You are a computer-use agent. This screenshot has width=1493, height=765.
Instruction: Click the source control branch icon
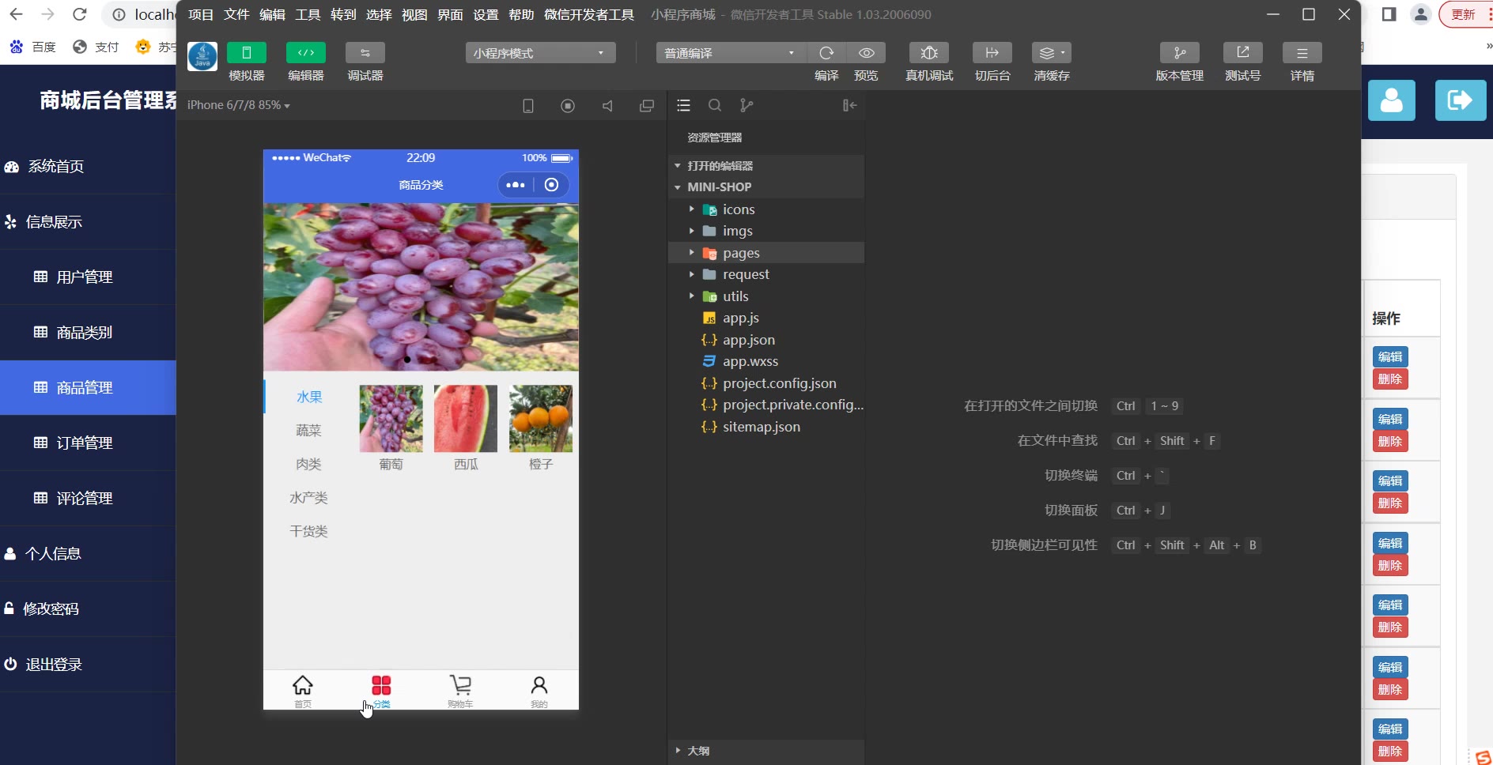coord(746,105)
